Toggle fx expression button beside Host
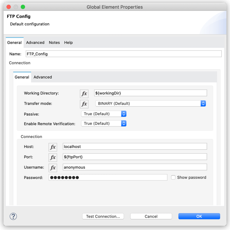Image resolution: width=230 pixels, height=230 pixels. coord(53,147)
